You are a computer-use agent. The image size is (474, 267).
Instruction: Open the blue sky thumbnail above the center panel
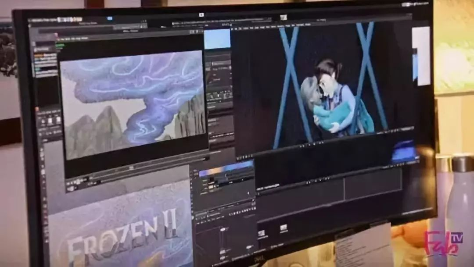(217, 39)
